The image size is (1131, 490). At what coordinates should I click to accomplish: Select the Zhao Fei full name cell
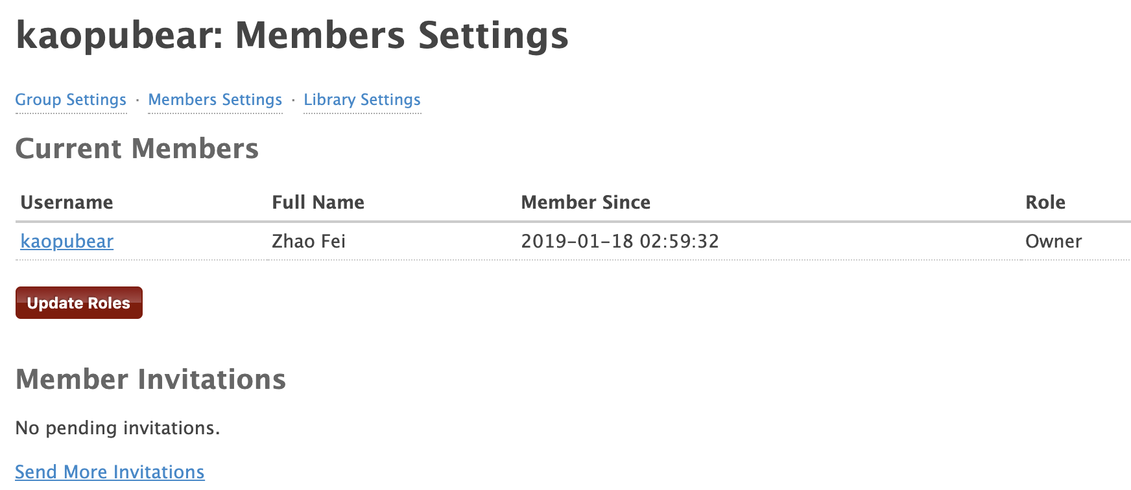(x=309, y=241)
